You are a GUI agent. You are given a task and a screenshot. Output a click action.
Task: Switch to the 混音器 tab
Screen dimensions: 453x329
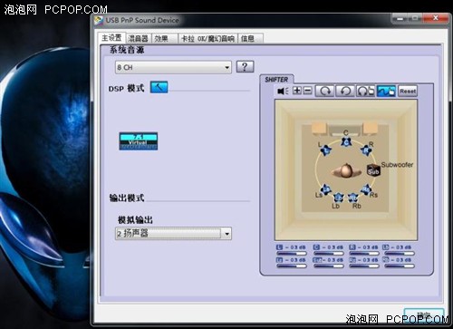pos(139,38)
